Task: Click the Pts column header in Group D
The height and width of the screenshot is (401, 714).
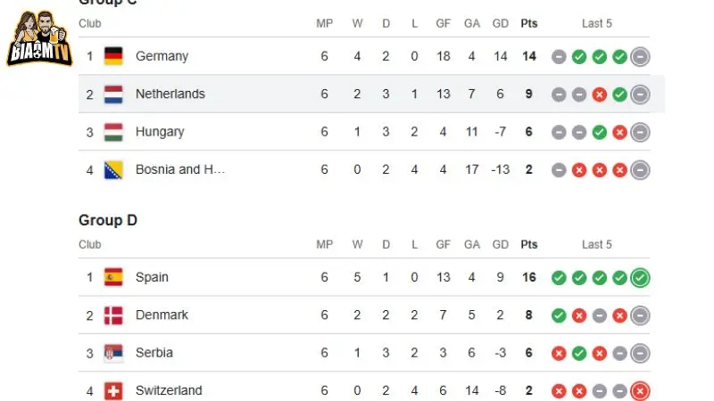Action: (529, 244)
